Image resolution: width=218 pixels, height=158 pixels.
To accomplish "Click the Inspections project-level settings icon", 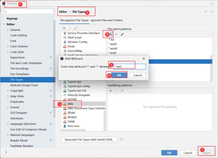I will [x=51, y=57].
